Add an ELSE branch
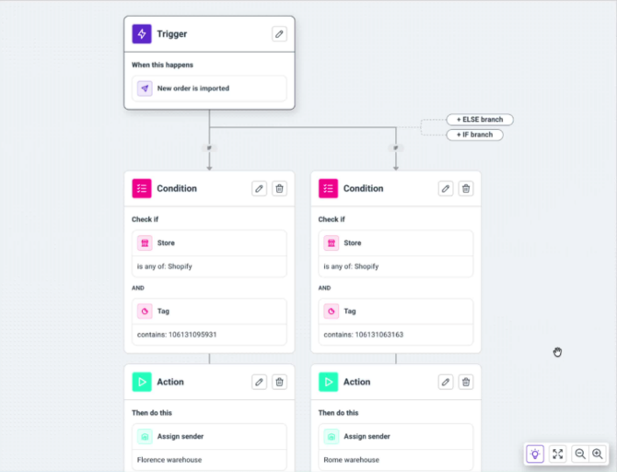Image resolution: width=617 pixels, height=472 pixels. pyautogui.click(x=480, y=119)
